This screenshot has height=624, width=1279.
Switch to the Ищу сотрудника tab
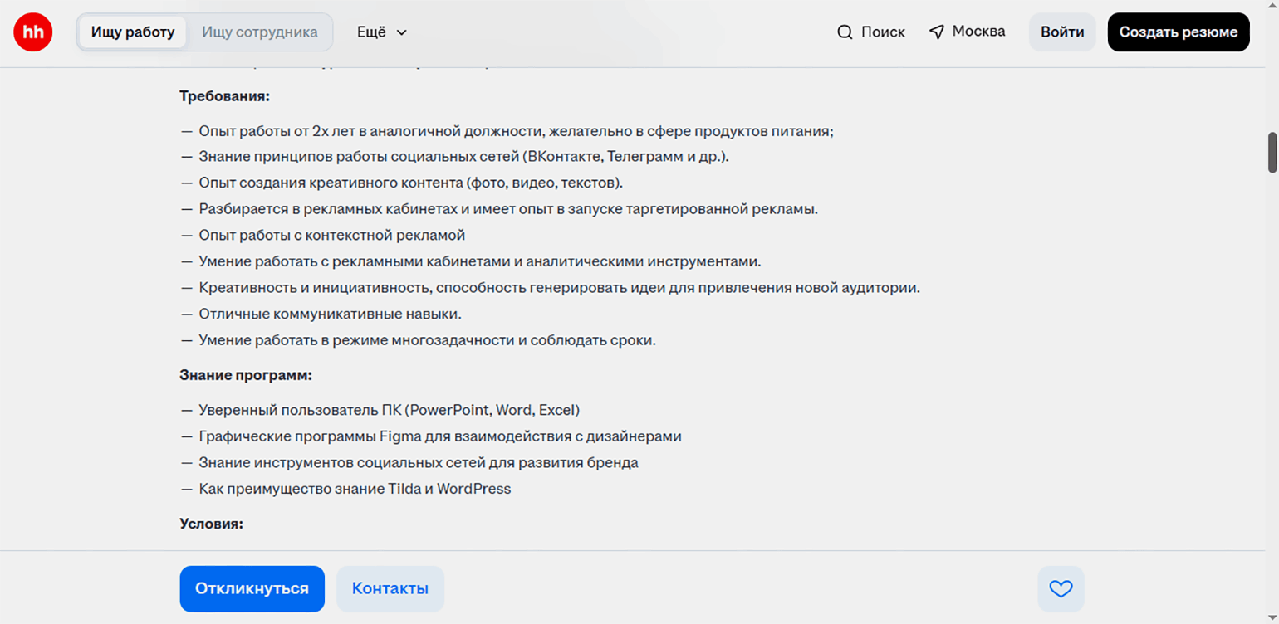coord(259,32)
